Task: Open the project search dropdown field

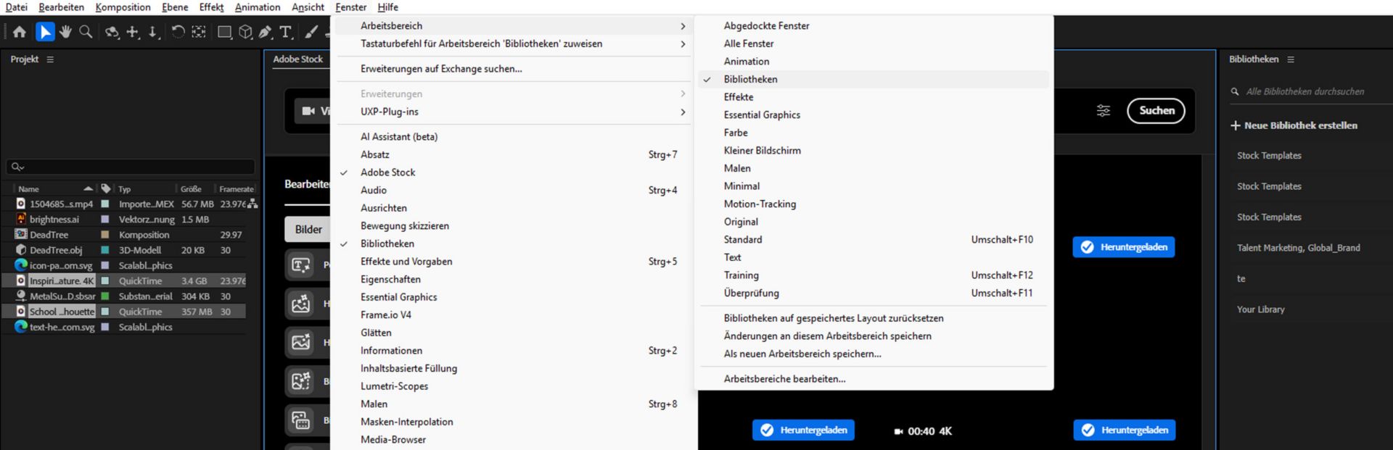Action: [131, 167]
